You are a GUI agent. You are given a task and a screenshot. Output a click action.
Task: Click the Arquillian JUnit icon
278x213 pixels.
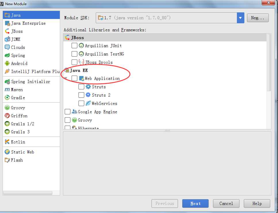(x=81, y=45)
